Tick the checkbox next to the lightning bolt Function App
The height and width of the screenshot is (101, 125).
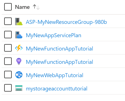coord(8,48)
